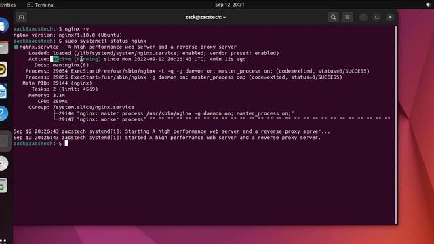Click the green nginx.service status dot
This screenshot has width=434, height=244.
(16, 47)
